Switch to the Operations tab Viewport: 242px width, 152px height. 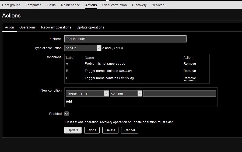pos(27,27)
